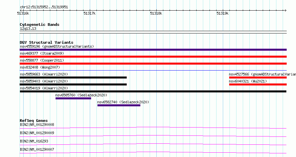Select the nsv6585760 (Sedlazeck2020) label
The image size is (296, 157).
pos(81,95)
